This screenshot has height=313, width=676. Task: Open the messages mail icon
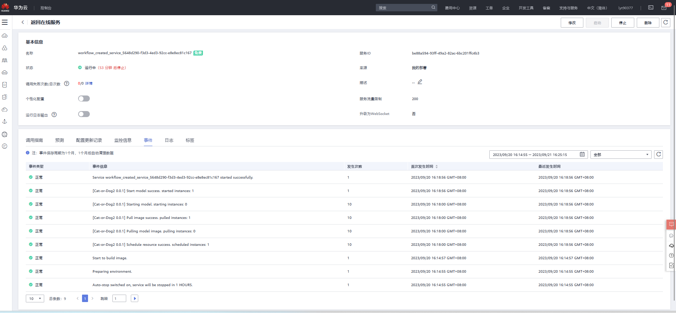[664, 8]
